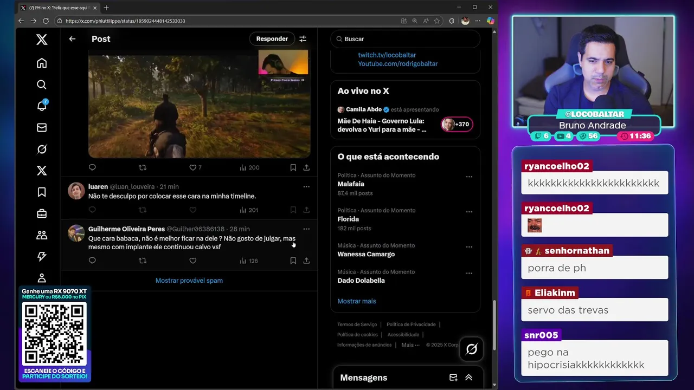Image resolution: width=694 pixels, height=390 pixels.
Task: Open Dado Dolabella trending topic
Action: coord(406,276)
